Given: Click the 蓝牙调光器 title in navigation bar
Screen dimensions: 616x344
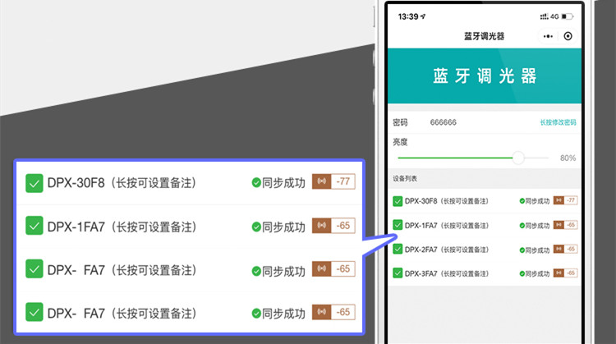Looking at the screenshot, I should click(484, 37).
